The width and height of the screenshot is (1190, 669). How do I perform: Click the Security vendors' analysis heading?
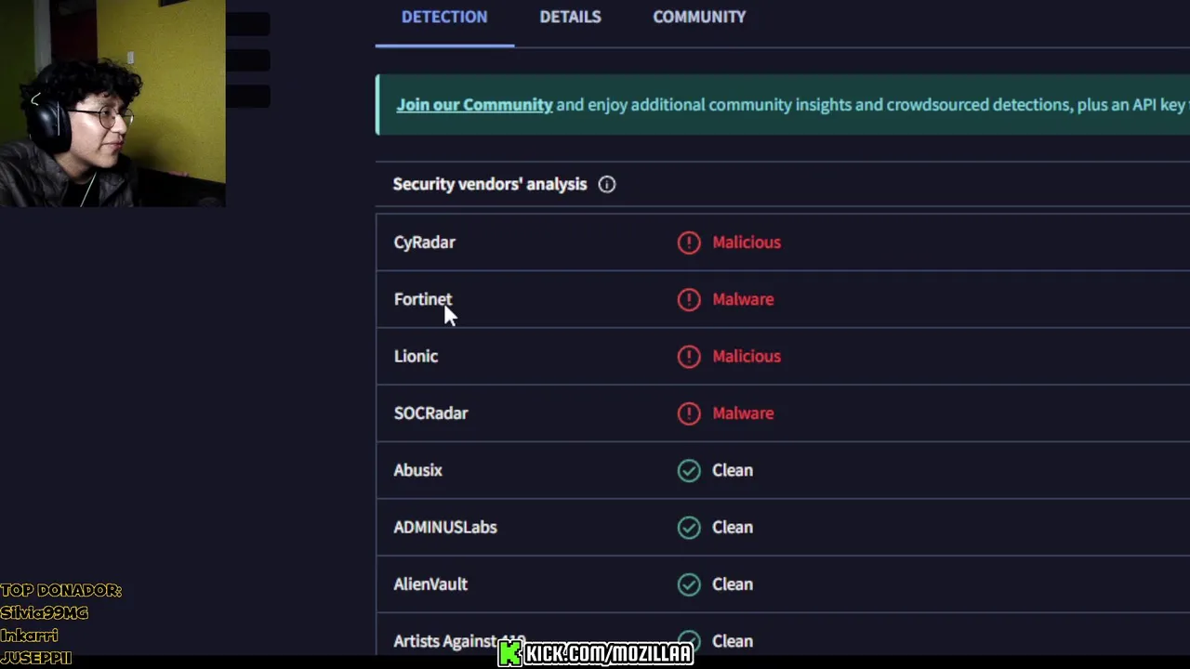[490, 184]
